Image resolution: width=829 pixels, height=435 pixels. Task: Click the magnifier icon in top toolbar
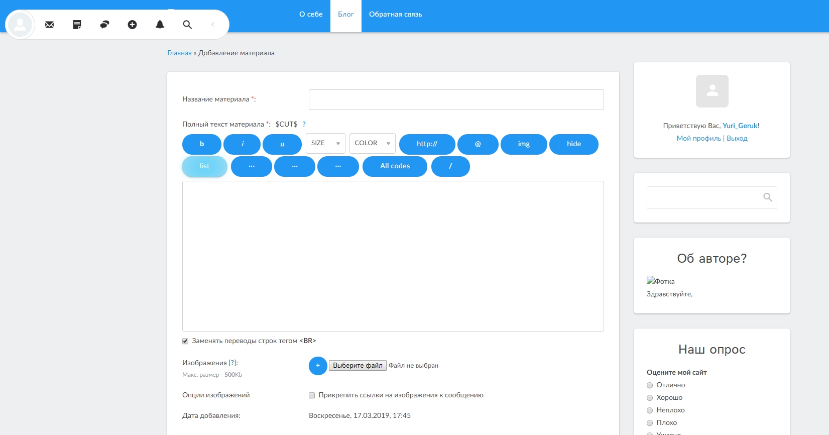click(x=187, y=25)
